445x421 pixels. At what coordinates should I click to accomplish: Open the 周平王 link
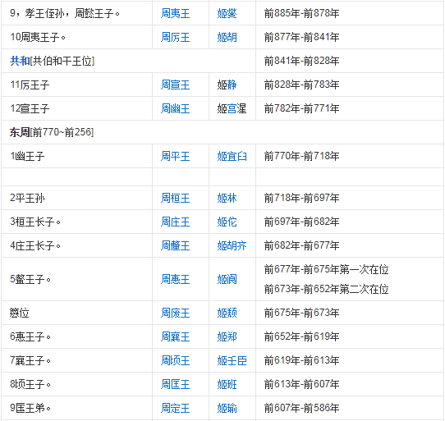click(175, 156)
